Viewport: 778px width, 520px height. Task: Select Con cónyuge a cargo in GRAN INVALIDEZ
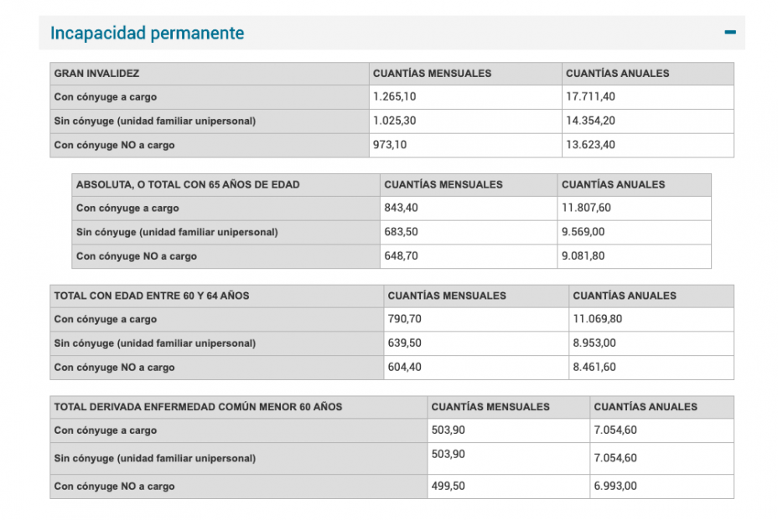pos(103,97)
